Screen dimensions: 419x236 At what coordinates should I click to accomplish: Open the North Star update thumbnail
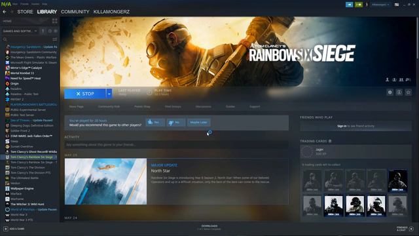pos(105,182)
